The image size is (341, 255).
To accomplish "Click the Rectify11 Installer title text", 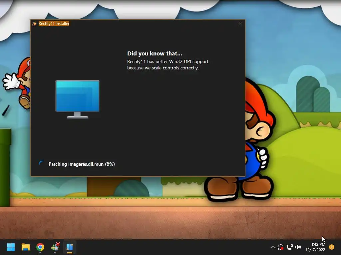I will [x=54, y=24].
